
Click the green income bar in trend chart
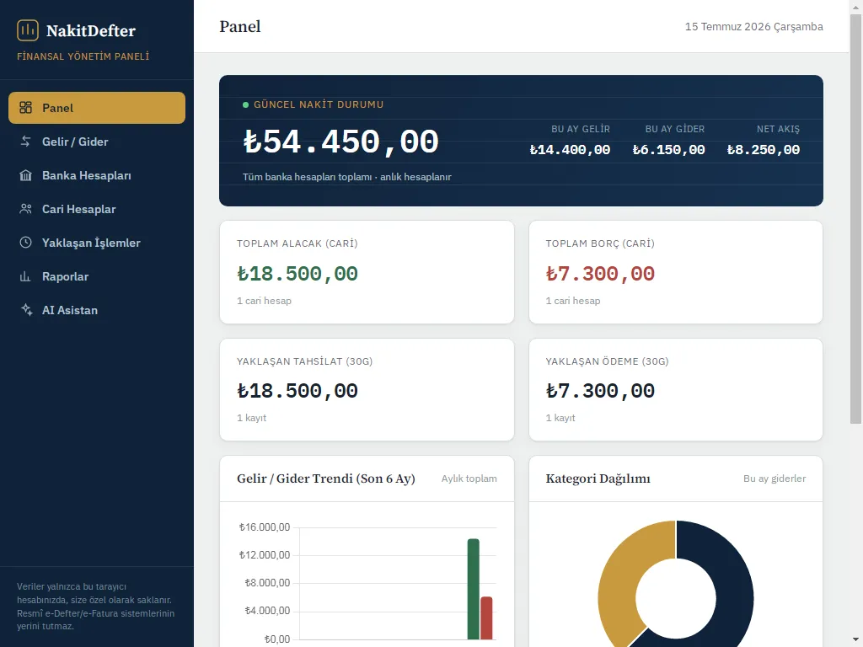tap(474, 589)
